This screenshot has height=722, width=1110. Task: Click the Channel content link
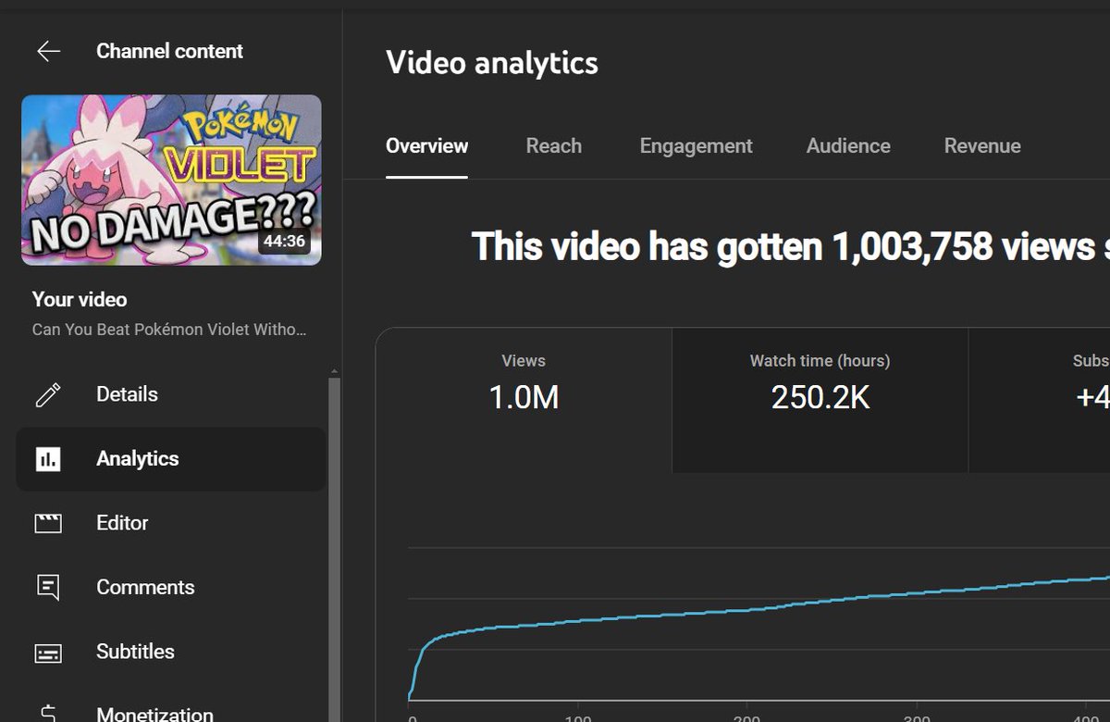click(169, 52)
